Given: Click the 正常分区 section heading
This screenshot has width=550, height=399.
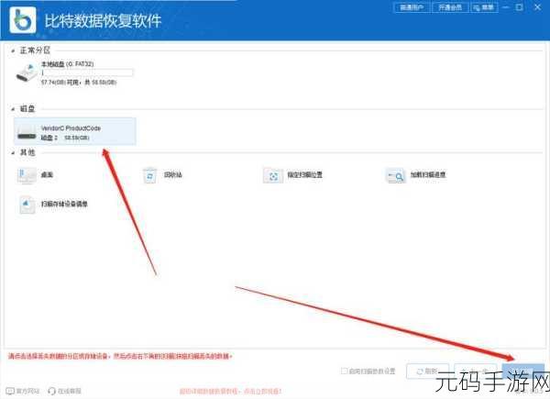Looking at the screenshot, I should pyautogui.click(x=35, y=50).
